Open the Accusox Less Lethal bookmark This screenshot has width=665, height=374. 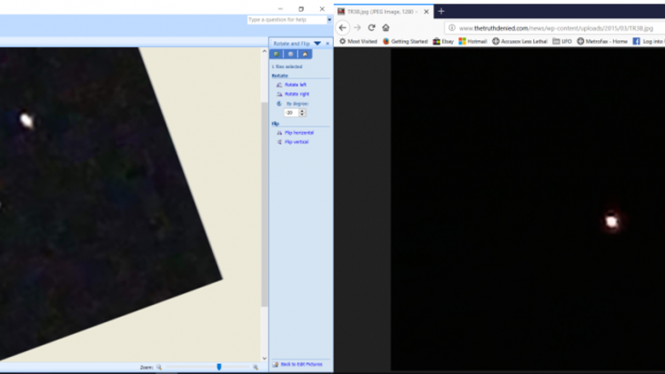[519, 41]
